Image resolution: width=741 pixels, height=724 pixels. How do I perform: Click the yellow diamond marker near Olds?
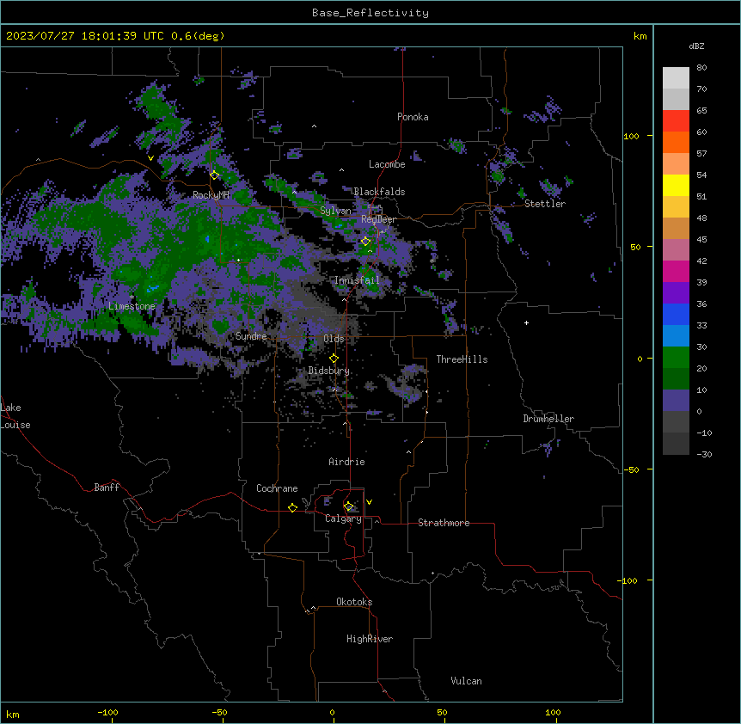[x=334, y=359]
